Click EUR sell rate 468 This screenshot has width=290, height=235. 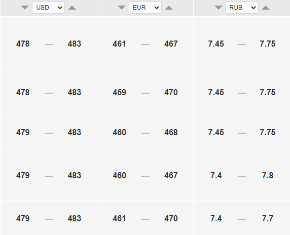tap(171, 133)
